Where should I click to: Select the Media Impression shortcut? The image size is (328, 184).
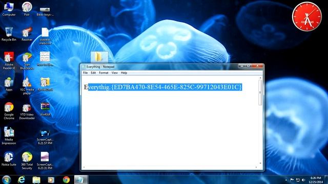[x=9, y=136]
